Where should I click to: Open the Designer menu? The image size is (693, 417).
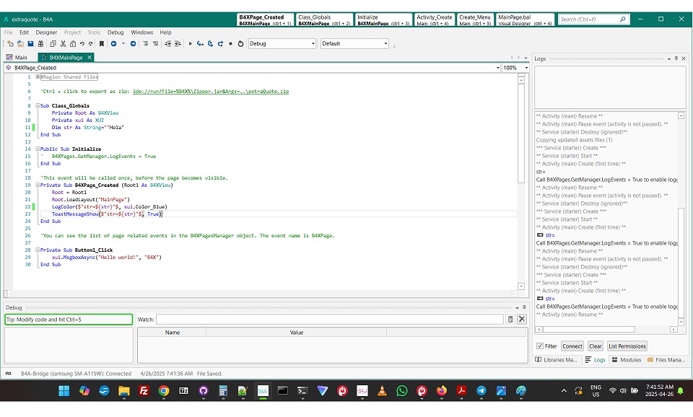45,32
